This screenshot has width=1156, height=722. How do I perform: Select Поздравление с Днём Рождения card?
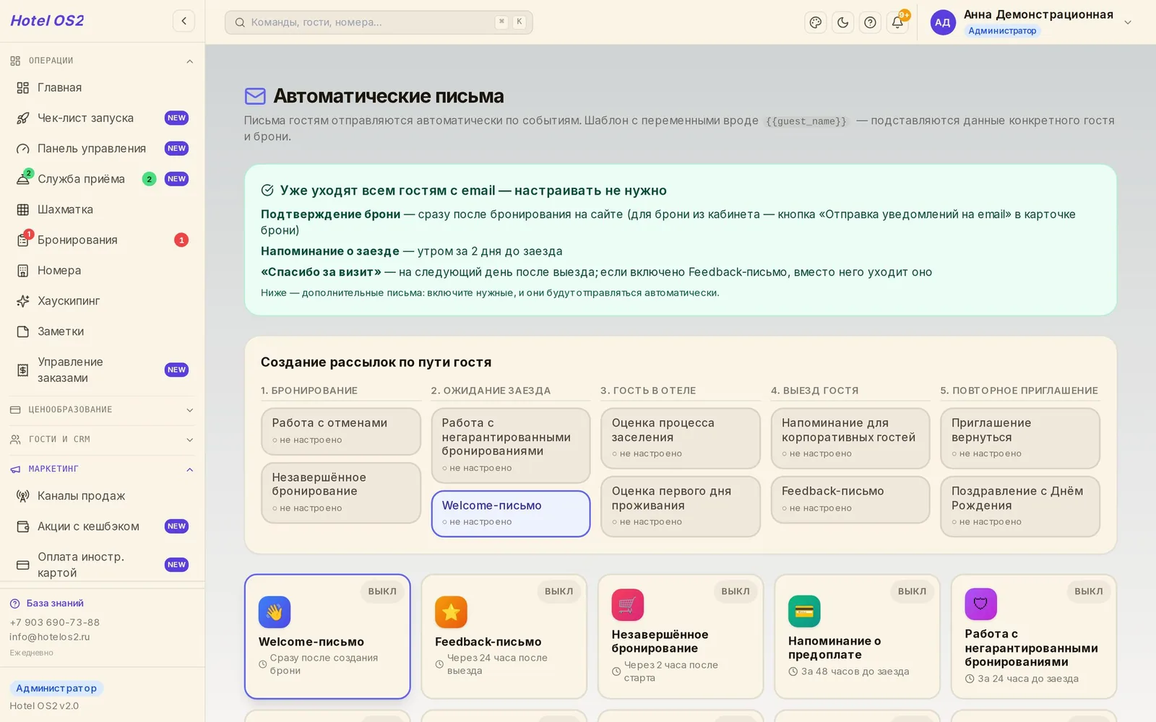coord(1019,506)
